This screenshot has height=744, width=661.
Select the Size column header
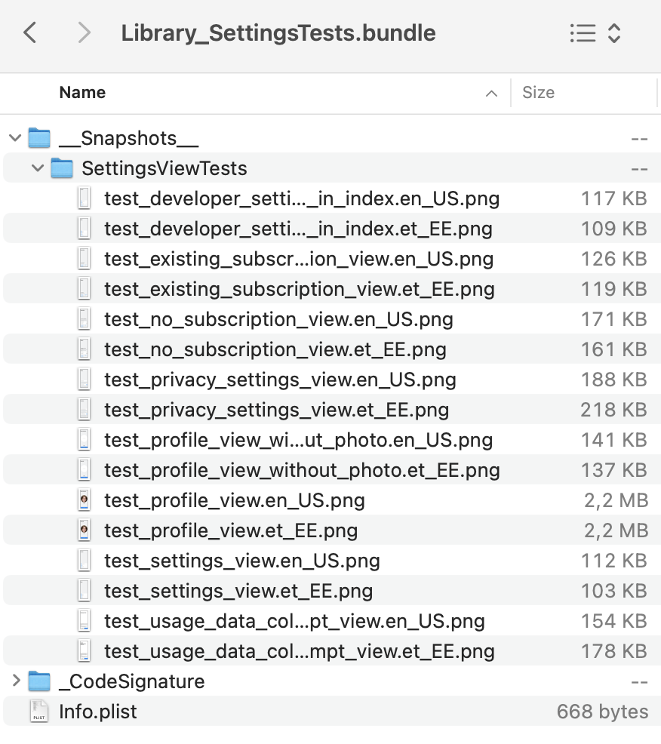(538, 93)
